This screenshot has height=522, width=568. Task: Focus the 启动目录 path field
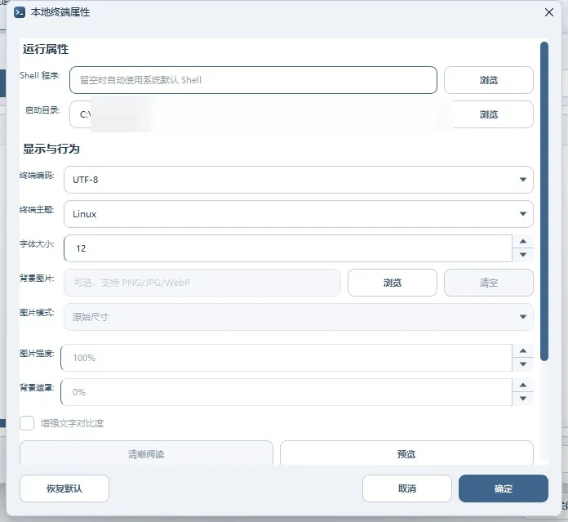(x=253, y=114)
